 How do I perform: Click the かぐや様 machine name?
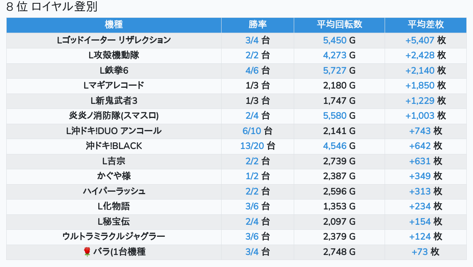click(x=114, y=176)
